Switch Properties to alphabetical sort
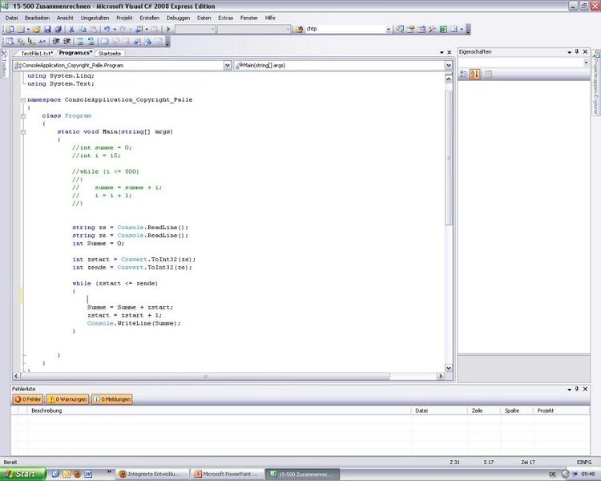The width and height of the screenshot is (601, 481). pos(474,75)
